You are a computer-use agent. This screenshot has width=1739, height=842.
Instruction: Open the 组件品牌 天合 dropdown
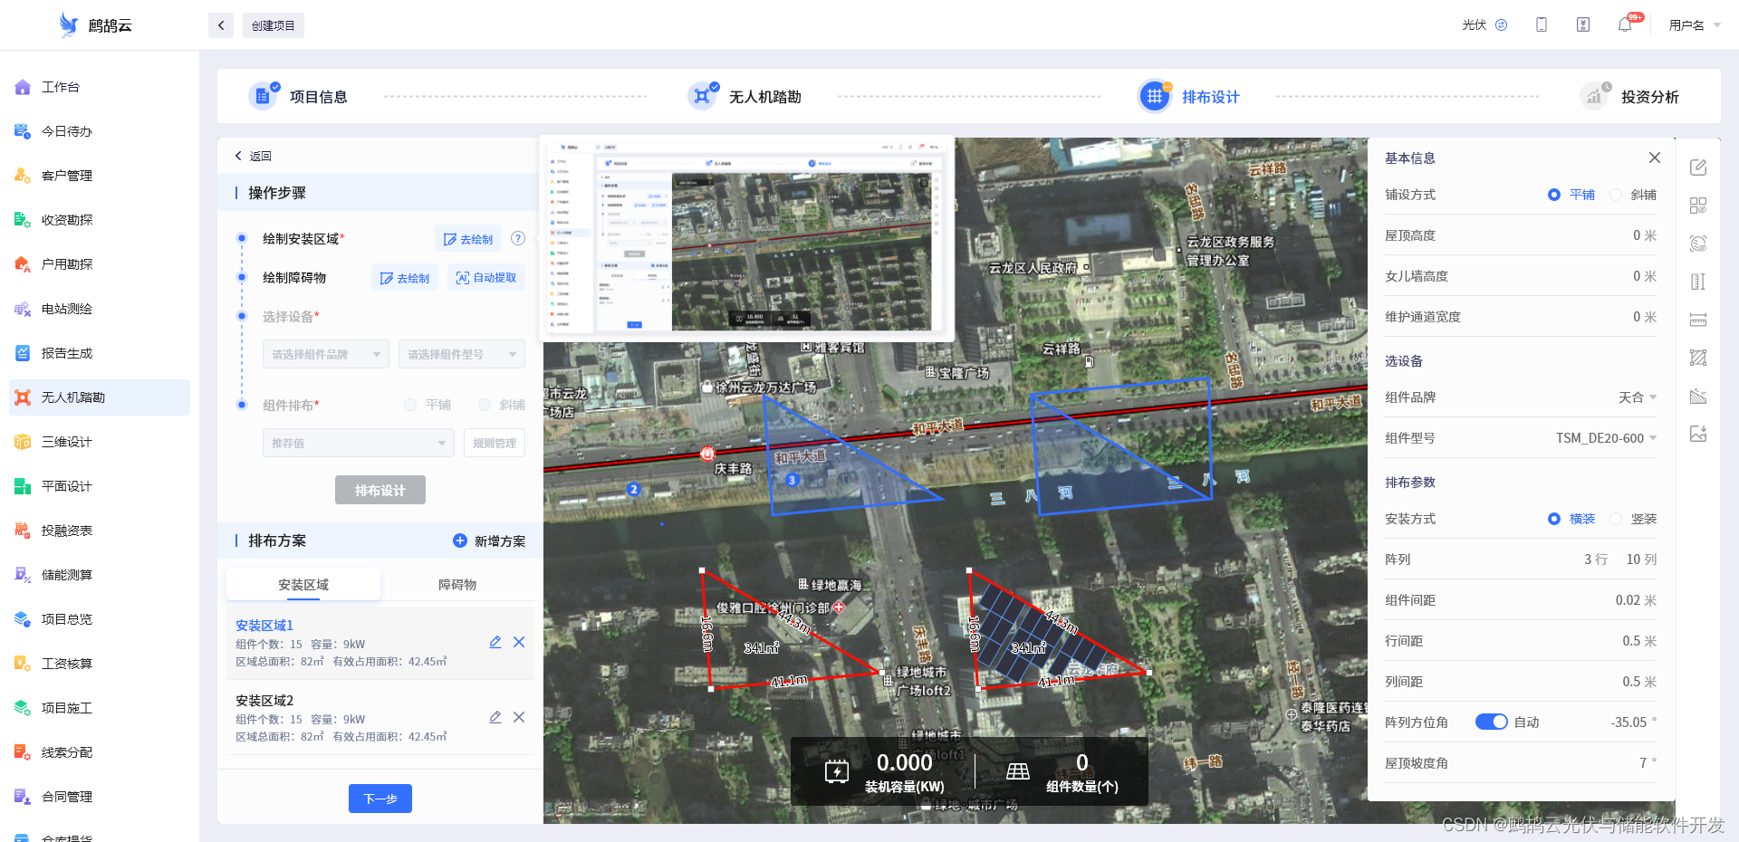pyautogui.click(x=1638, y=397)
